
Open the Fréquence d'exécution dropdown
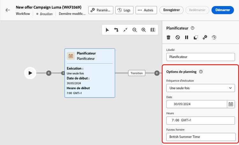[x=200, y=88]
